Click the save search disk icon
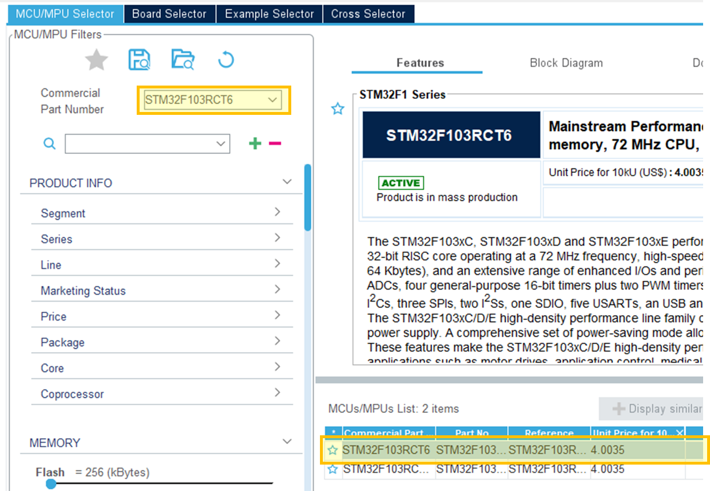This screenshot has height=491, width=710. click(x=140, y=60)
